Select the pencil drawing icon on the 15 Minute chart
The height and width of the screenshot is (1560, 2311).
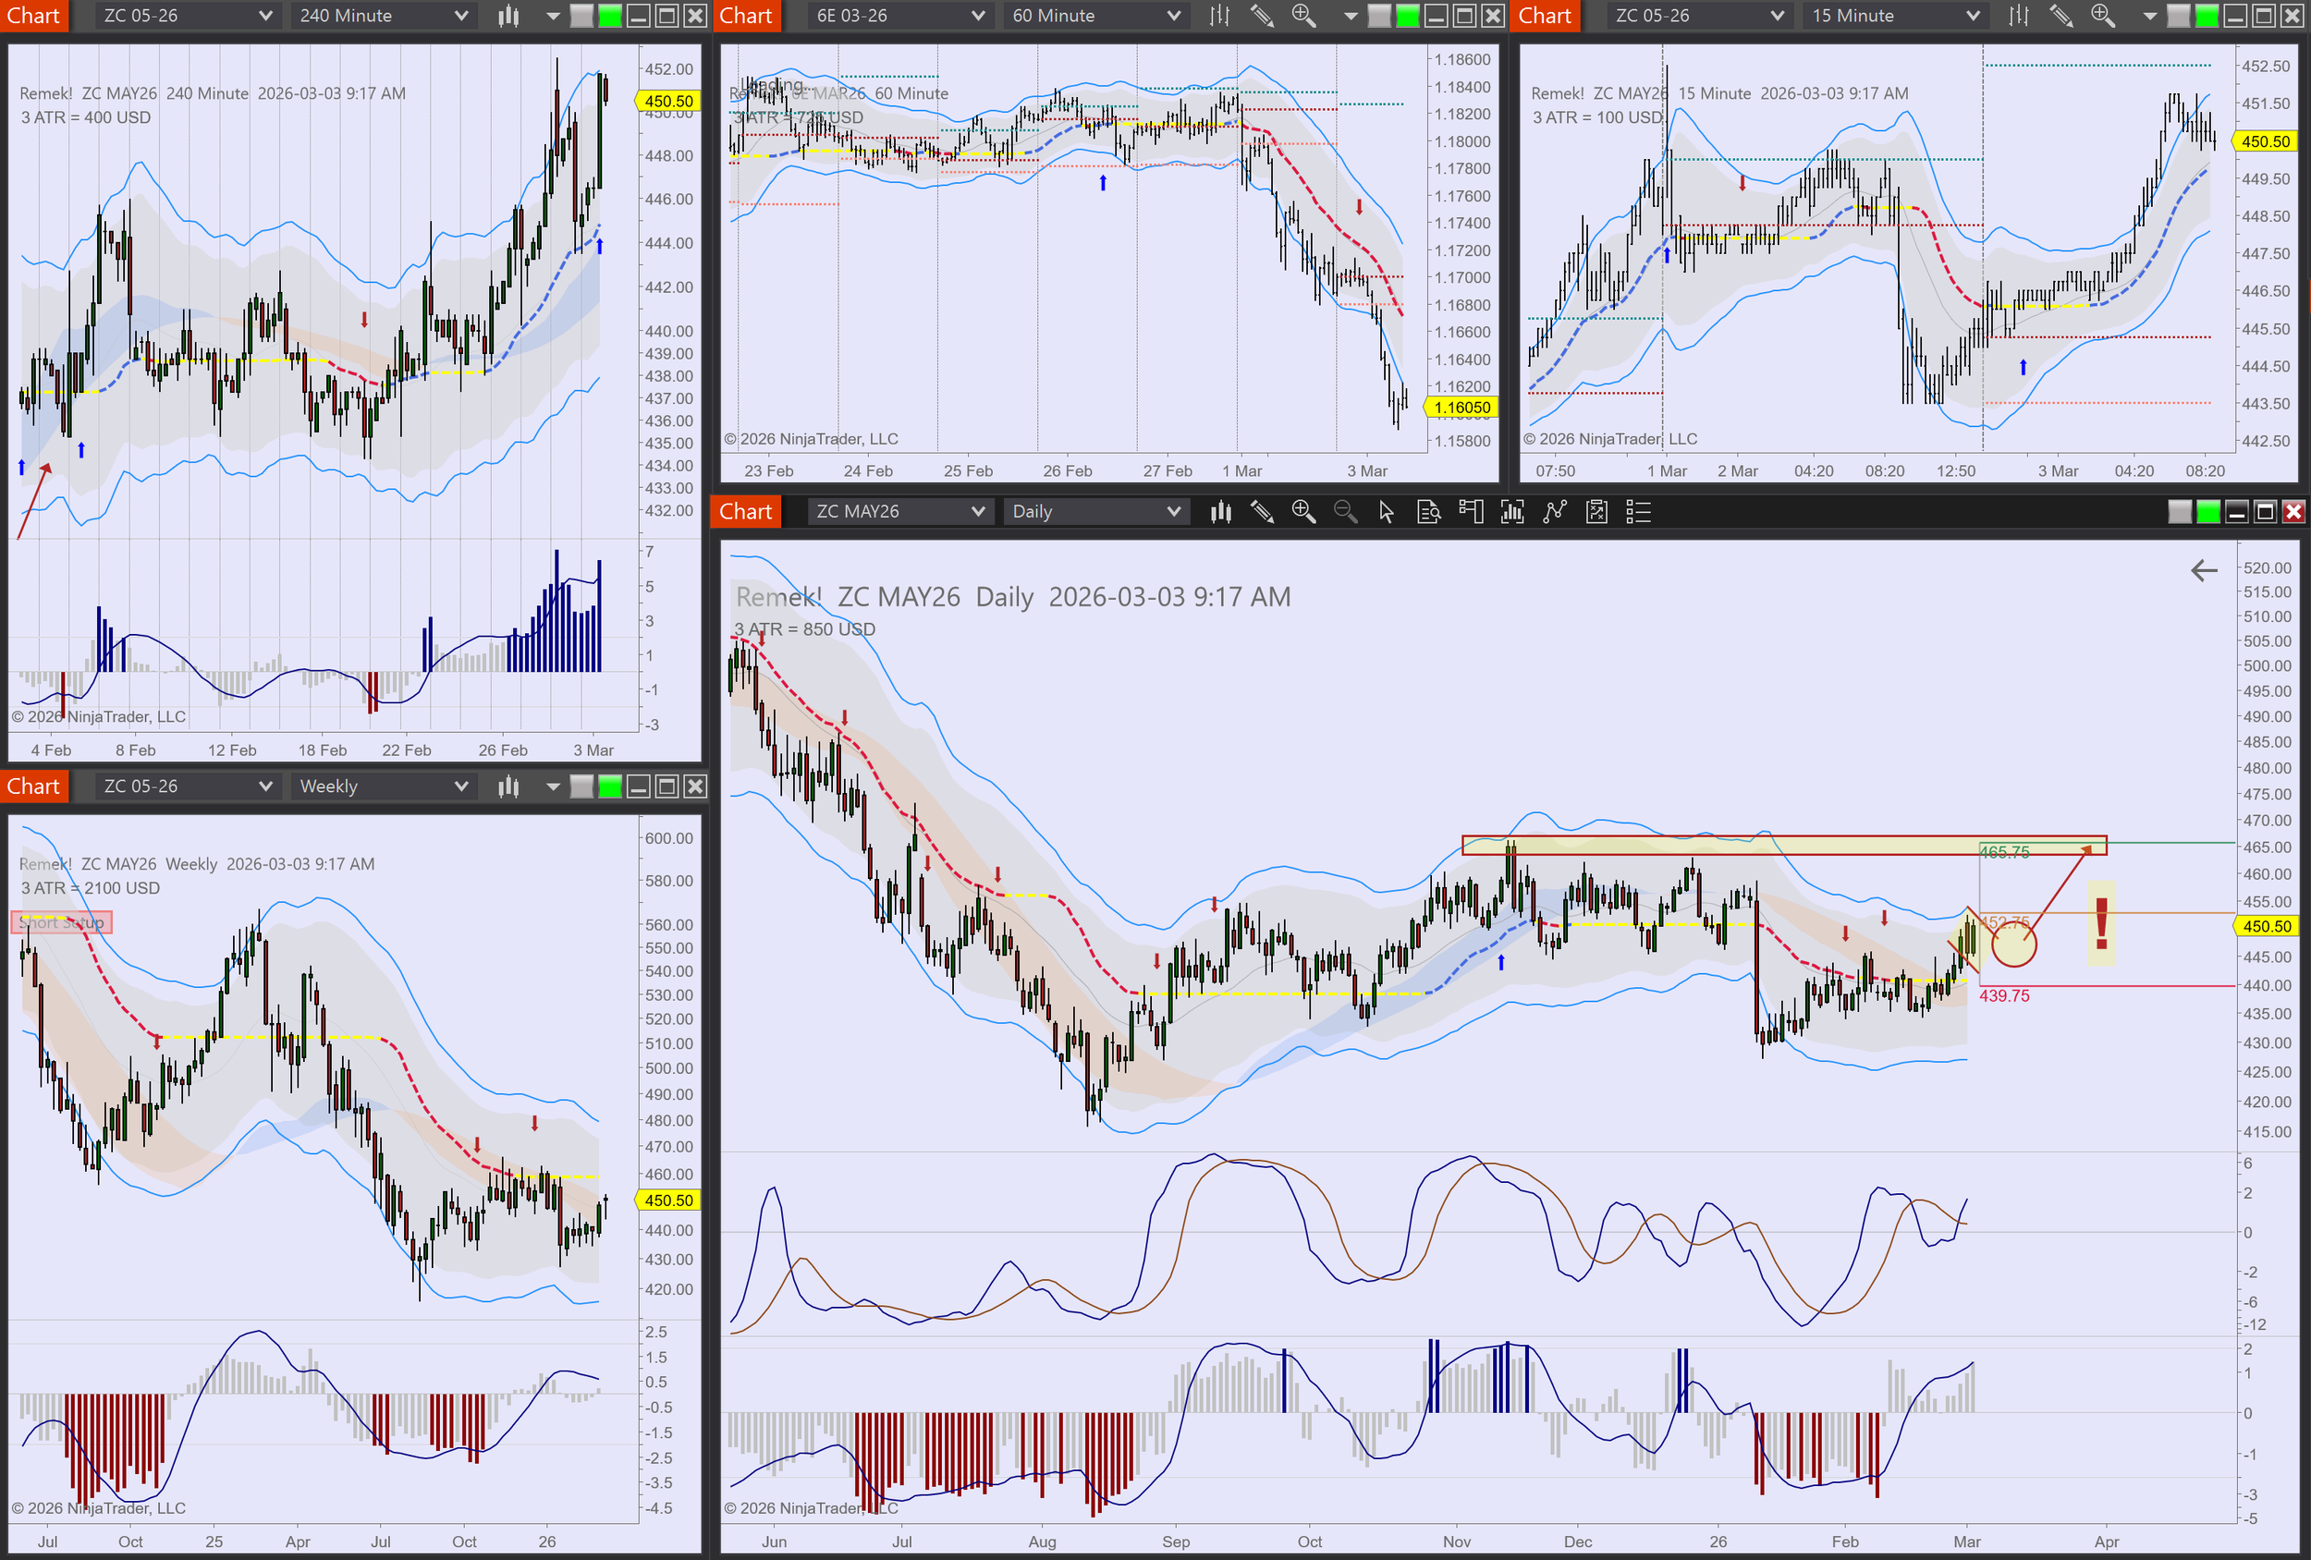pos(2061,16)
